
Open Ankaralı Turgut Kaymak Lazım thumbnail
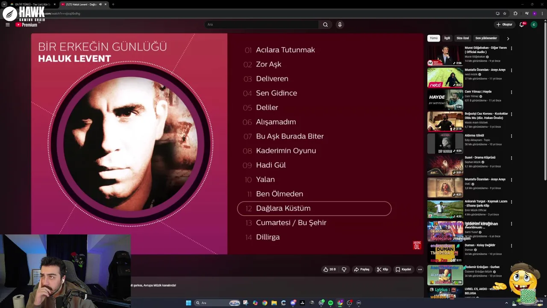click(445, 209)
